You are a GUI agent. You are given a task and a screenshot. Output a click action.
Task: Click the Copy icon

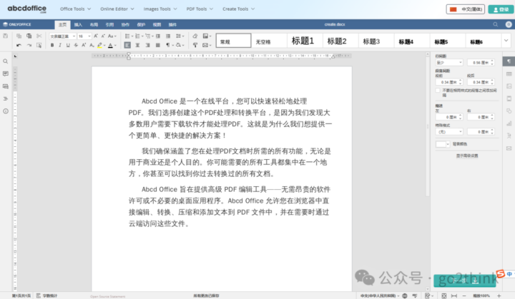(x=19, y=36)
